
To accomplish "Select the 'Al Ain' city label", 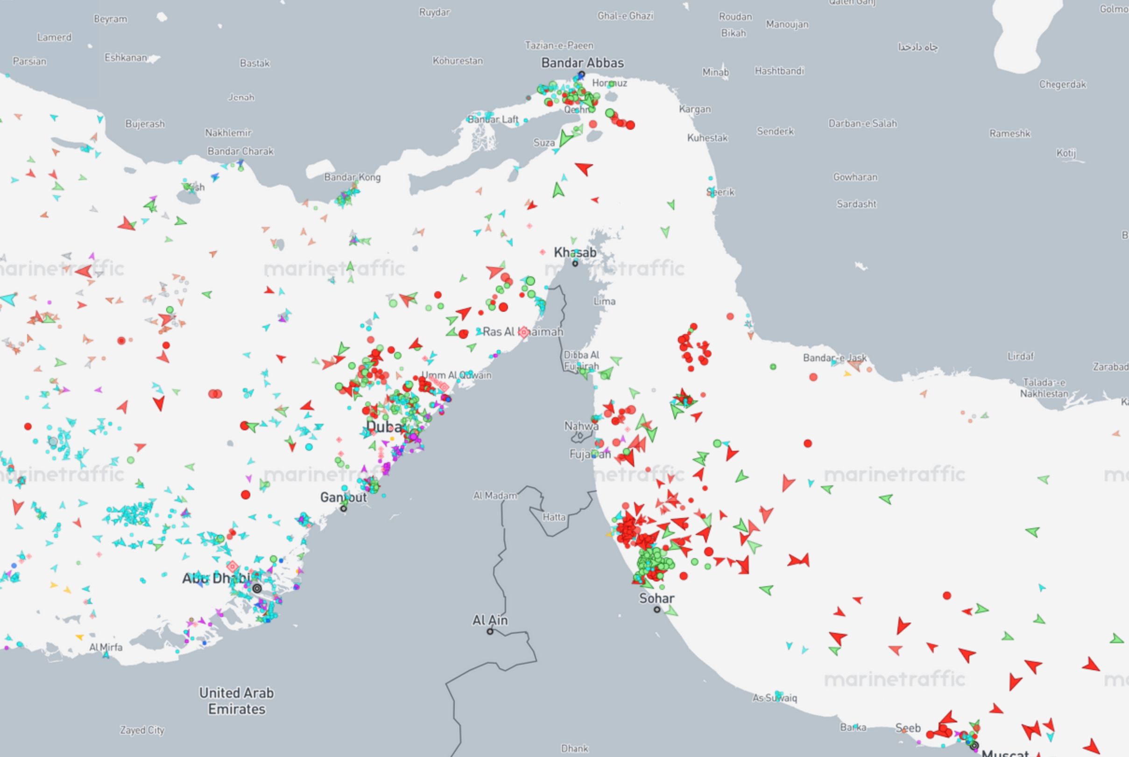I will (490, 620).
